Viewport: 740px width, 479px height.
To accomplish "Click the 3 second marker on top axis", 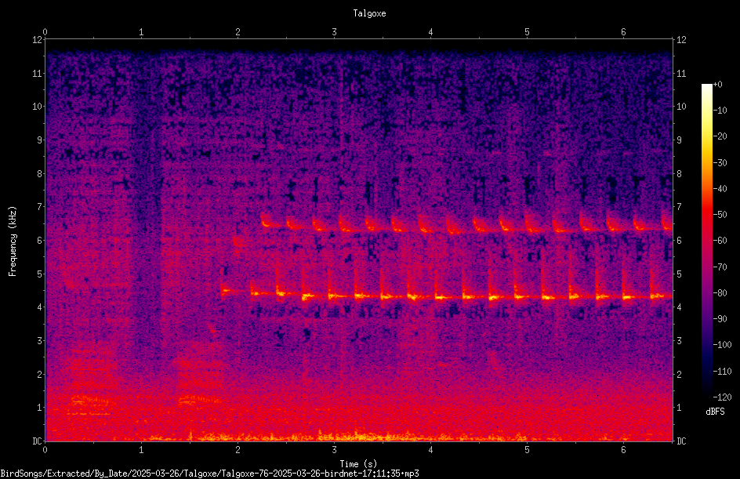I will pyautogui.click(x=334, y=32).
